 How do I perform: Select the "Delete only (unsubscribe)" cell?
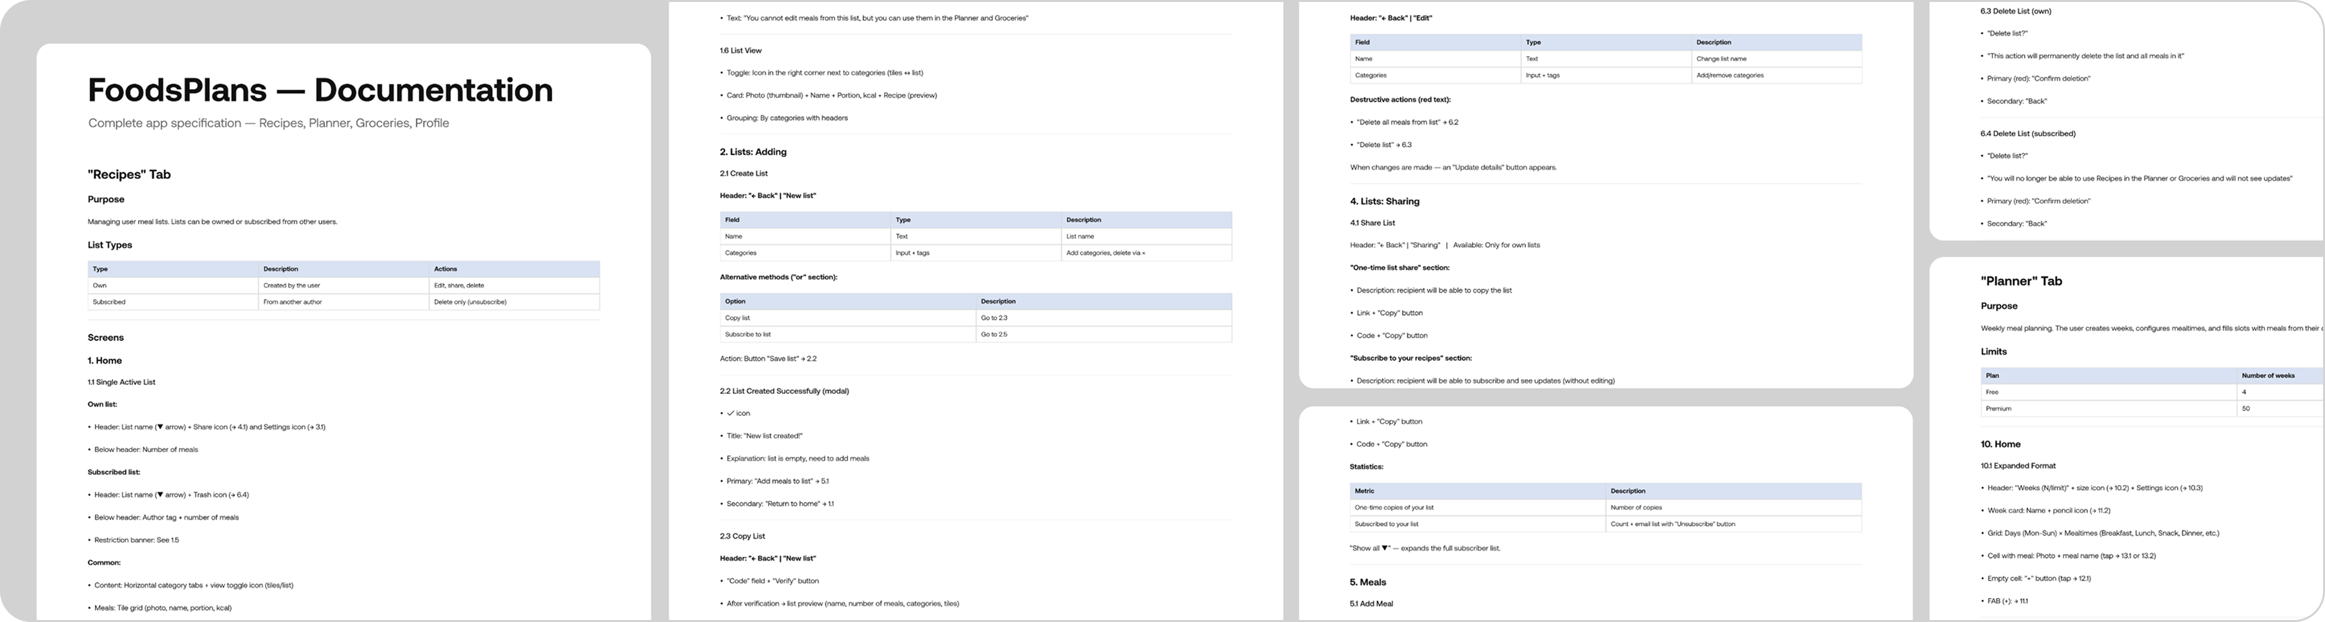[515, 302]
